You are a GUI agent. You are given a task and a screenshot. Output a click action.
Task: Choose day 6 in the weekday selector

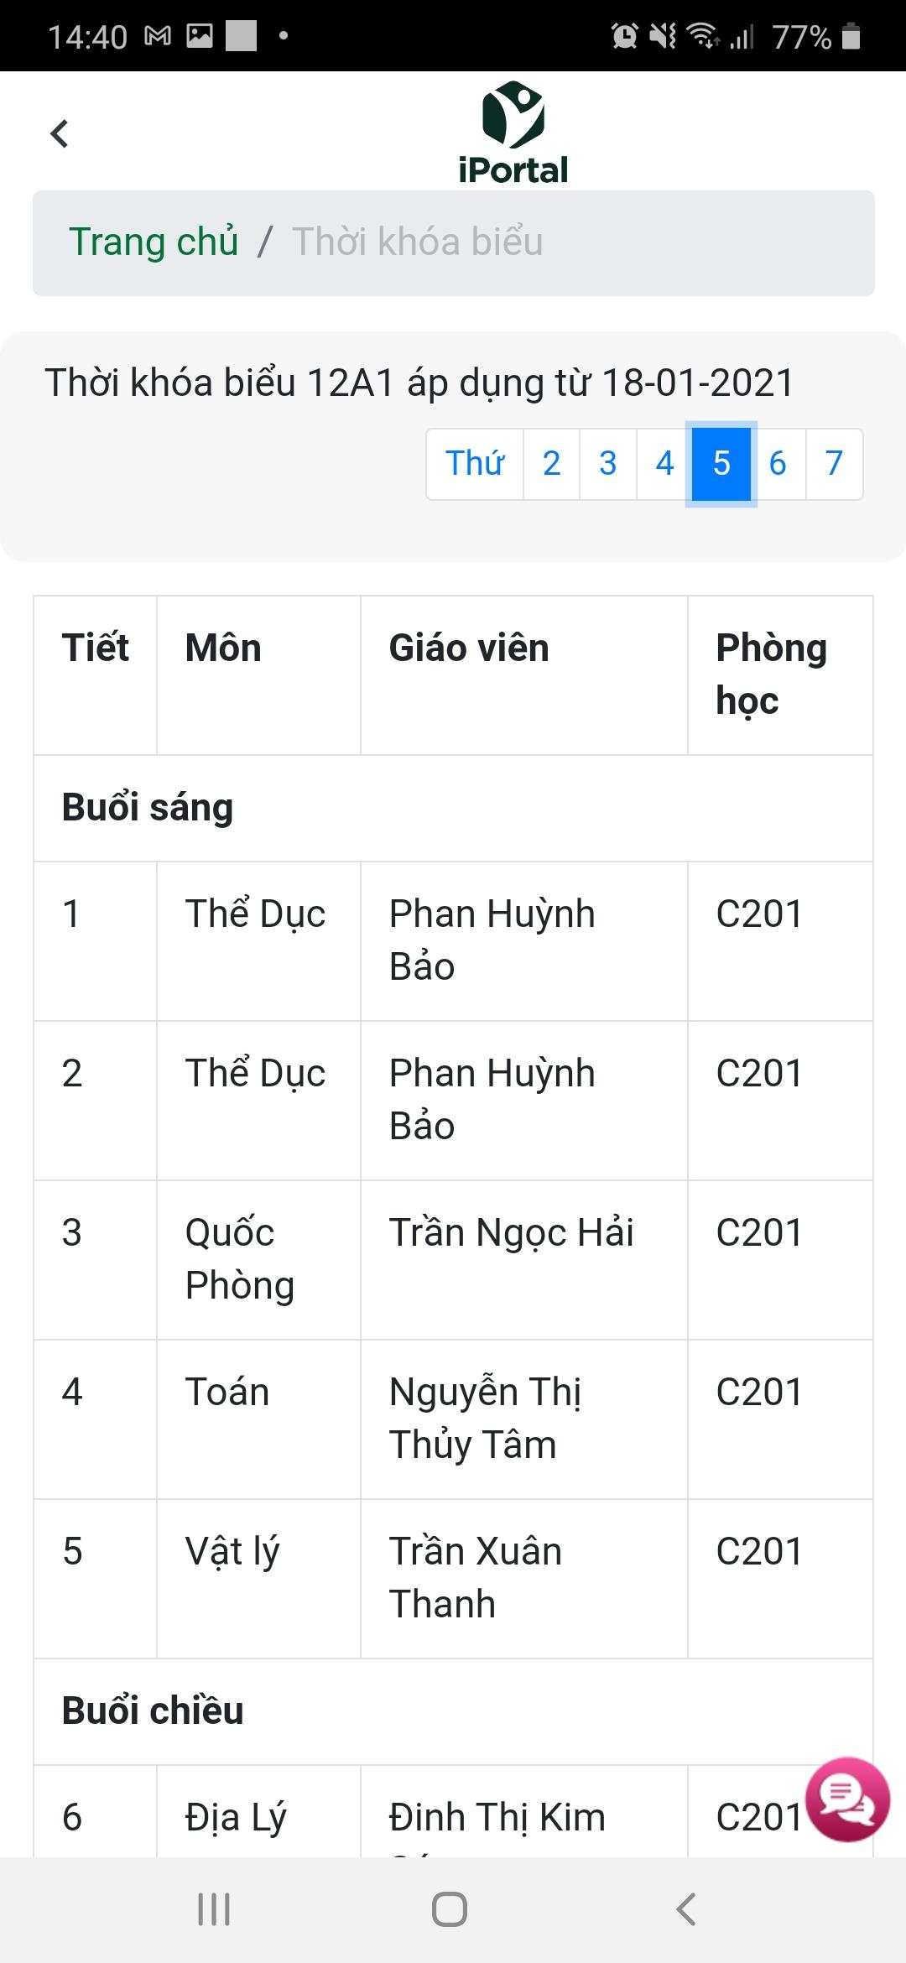click(x=778, y=464)
